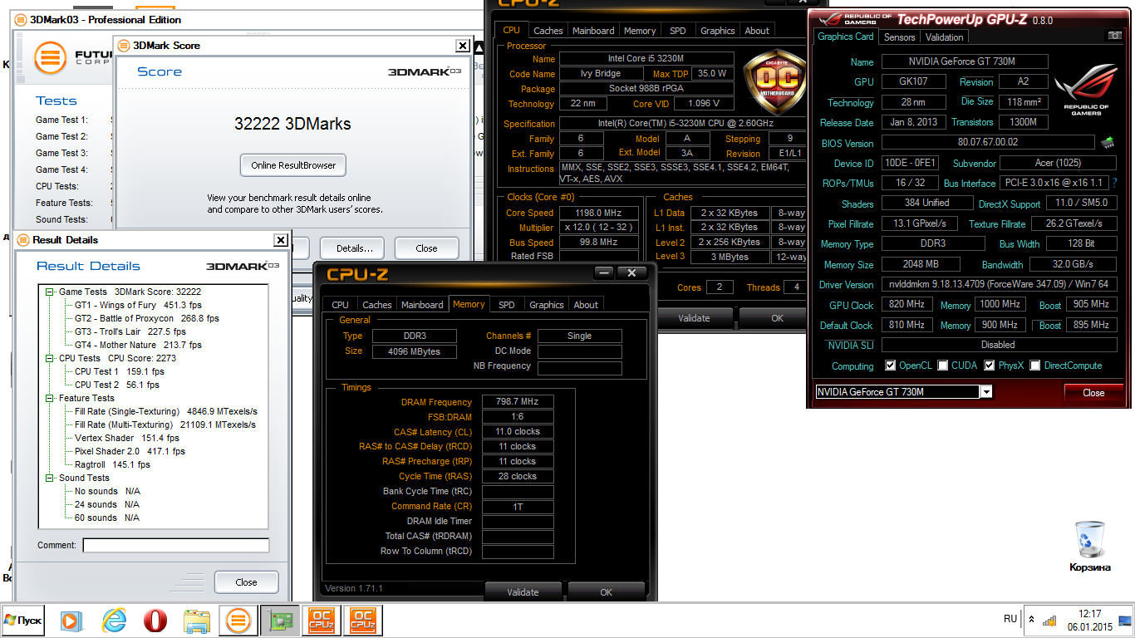Click the Show desktop button beside the clock
1135x638 pixels.
[x=1126, y=620]
